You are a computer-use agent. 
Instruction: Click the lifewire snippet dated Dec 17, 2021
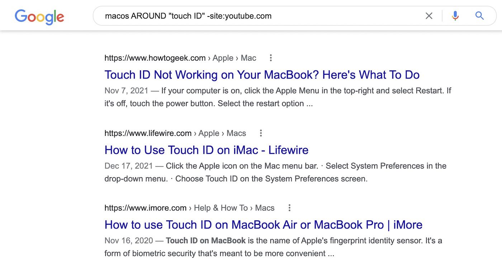(275, 172)
